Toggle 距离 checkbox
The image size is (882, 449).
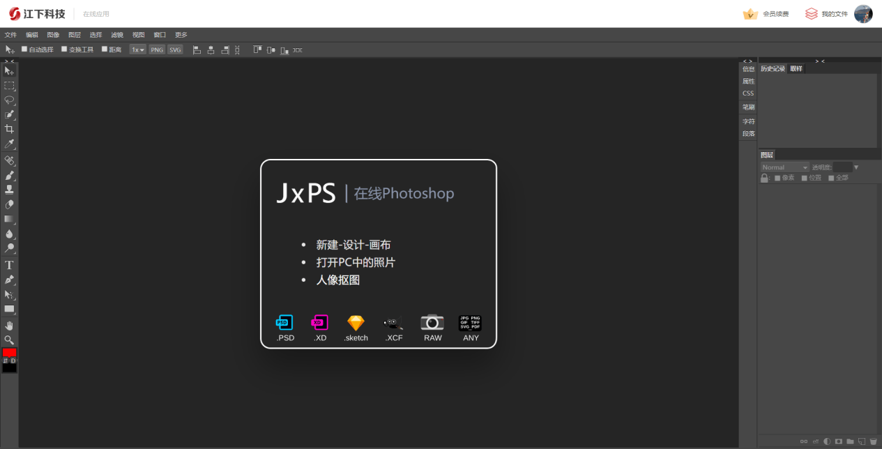(x=105, y=50)
